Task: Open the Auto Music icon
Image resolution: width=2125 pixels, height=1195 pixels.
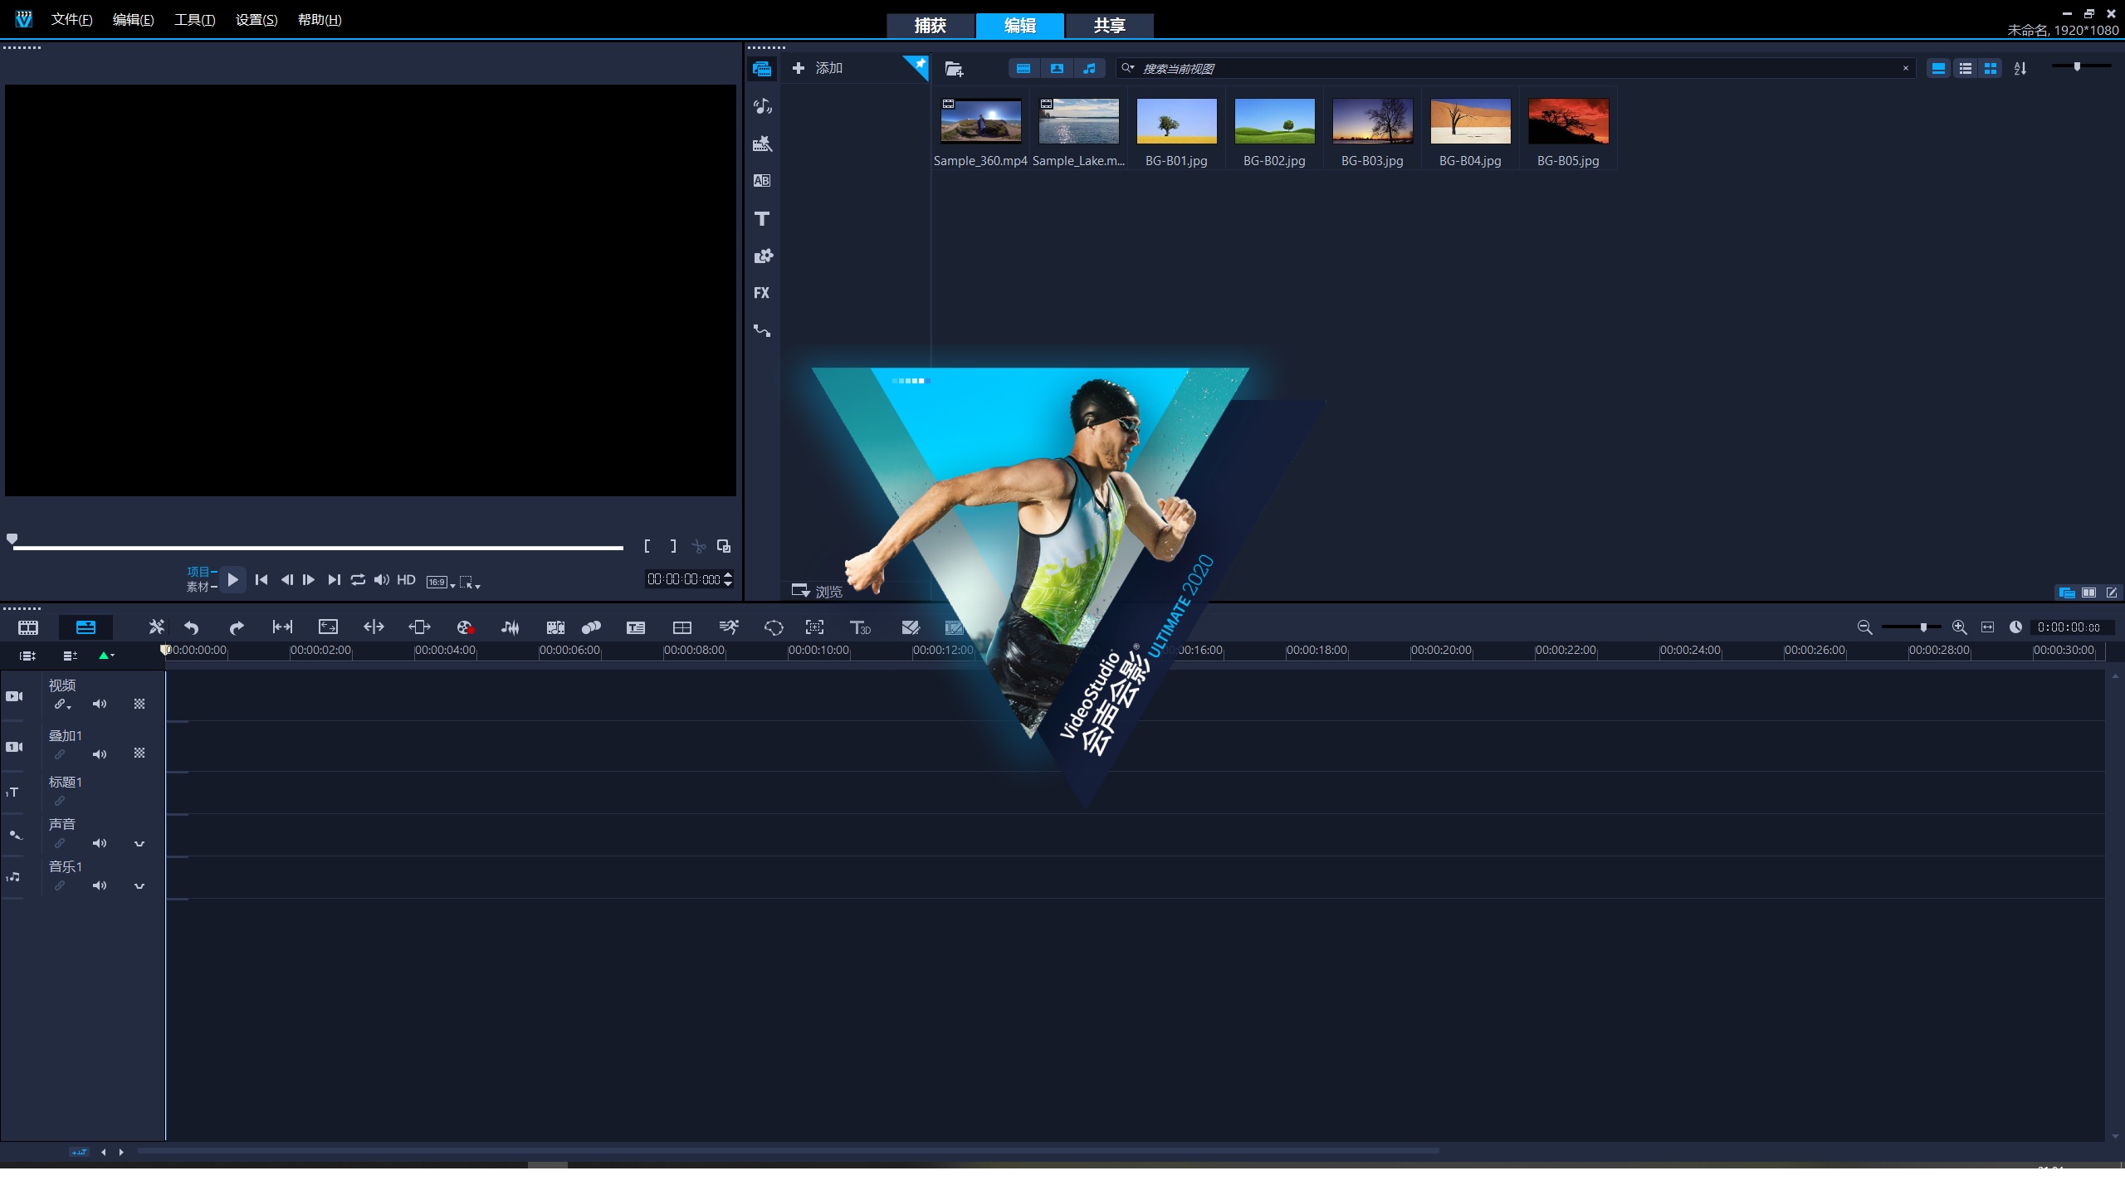Action: 555,627
